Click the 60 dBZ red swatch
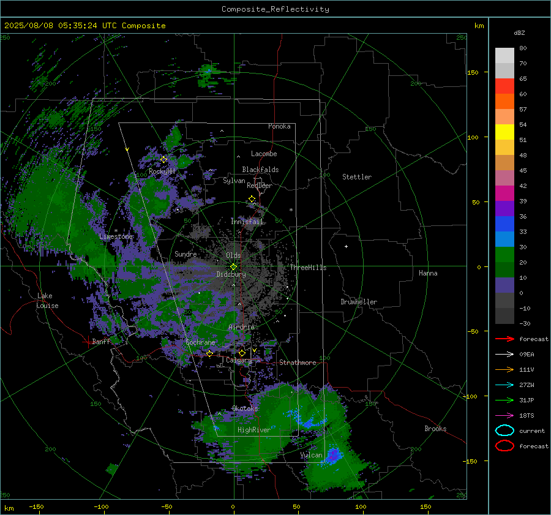This screenshot has width=551, height=515. (504, 86)
